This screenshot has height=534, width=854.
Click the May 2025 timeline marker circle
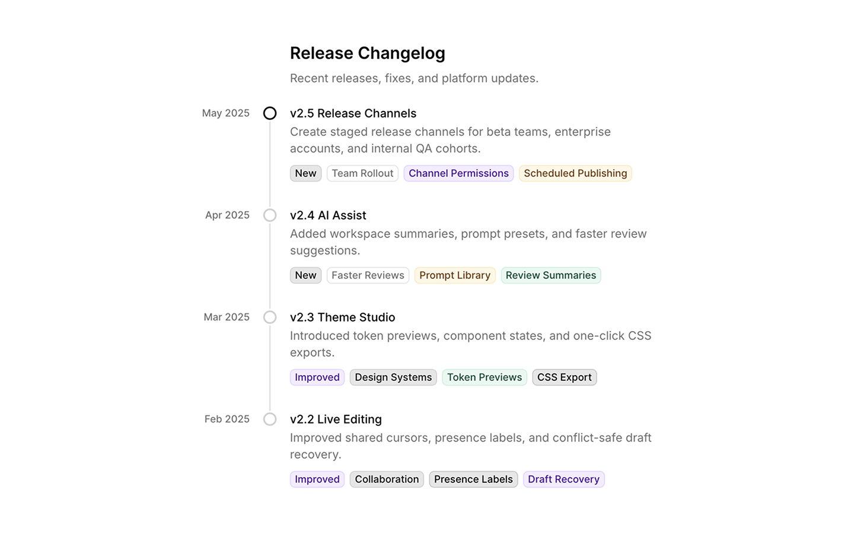pos(270,113)
